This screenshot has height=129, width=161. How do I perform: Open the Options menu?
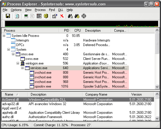point(16,10)
